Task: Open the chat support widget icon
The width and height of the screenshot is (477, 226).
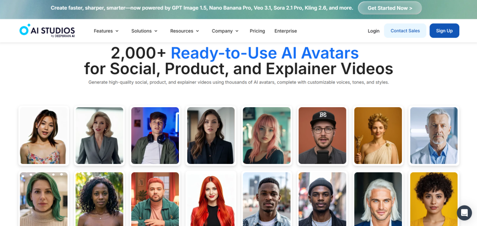Action: pos(464,213)
